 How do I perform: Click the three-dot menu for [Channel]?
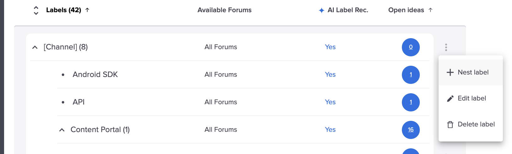[446, 47]
